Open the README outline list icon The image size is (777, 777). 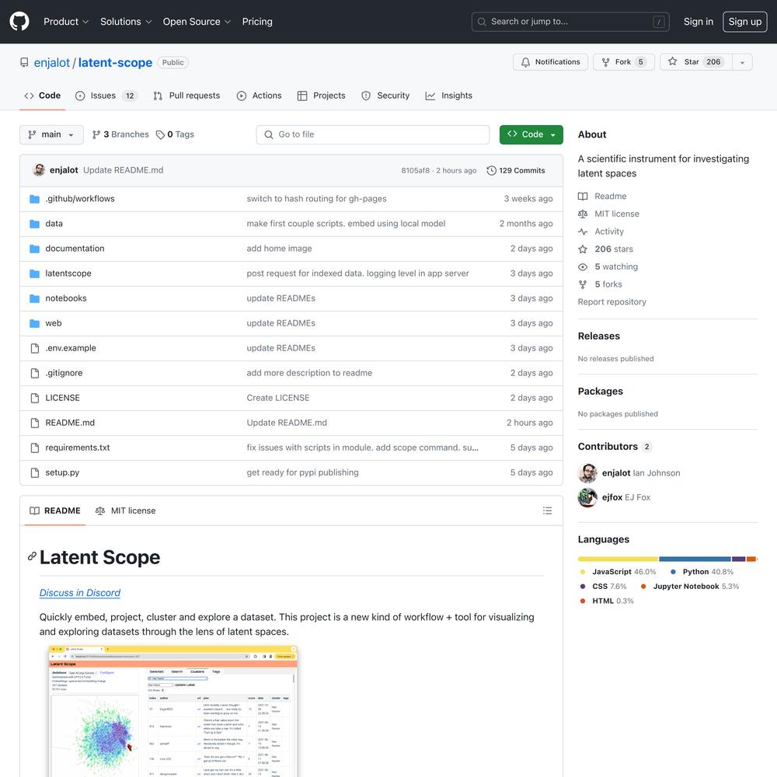pos(547,510)
